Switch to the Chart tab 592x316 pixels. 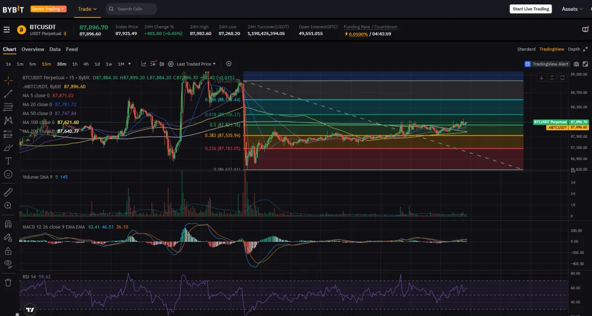(x=9, y=49)
